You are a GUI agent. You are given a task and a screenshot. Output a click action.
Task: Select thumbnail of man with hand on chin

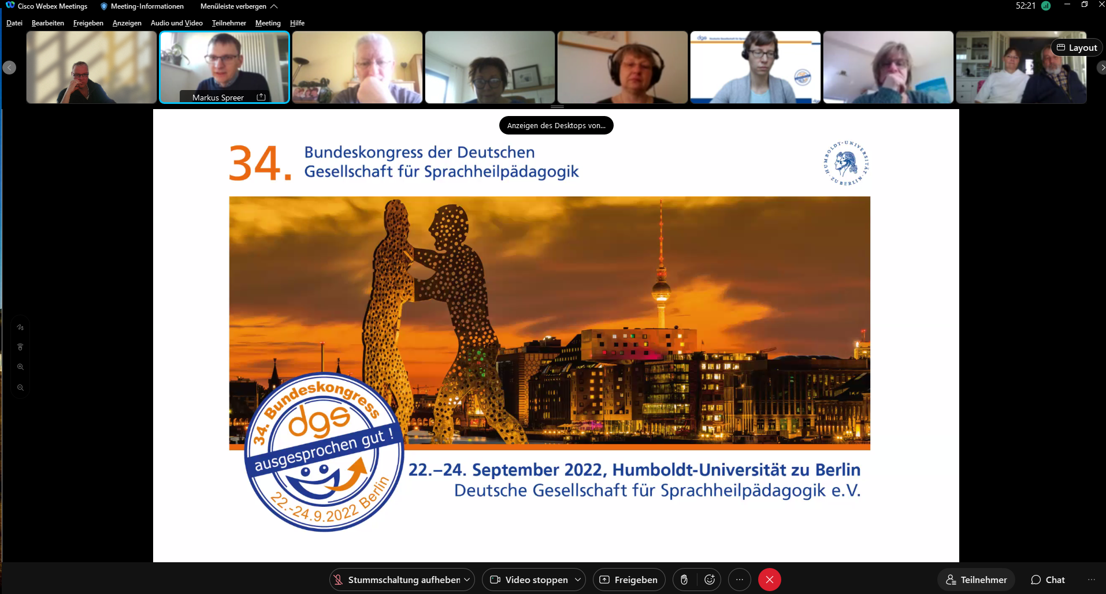(x=357, y=67)
